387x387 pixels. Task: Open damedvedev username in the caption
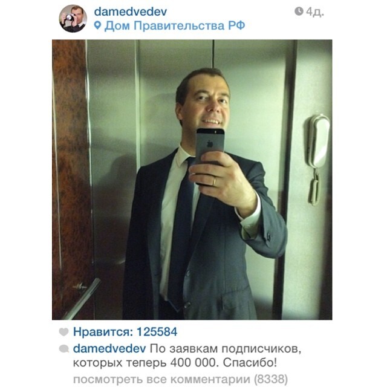click(109, 349)
